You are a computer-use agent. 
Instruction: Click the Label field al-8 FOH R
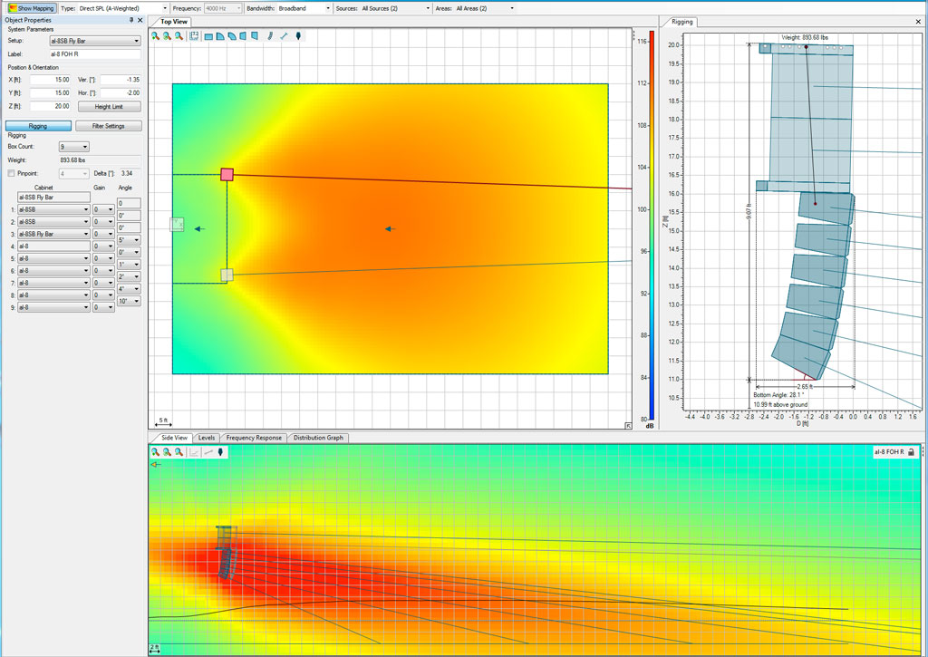(94, 53)
